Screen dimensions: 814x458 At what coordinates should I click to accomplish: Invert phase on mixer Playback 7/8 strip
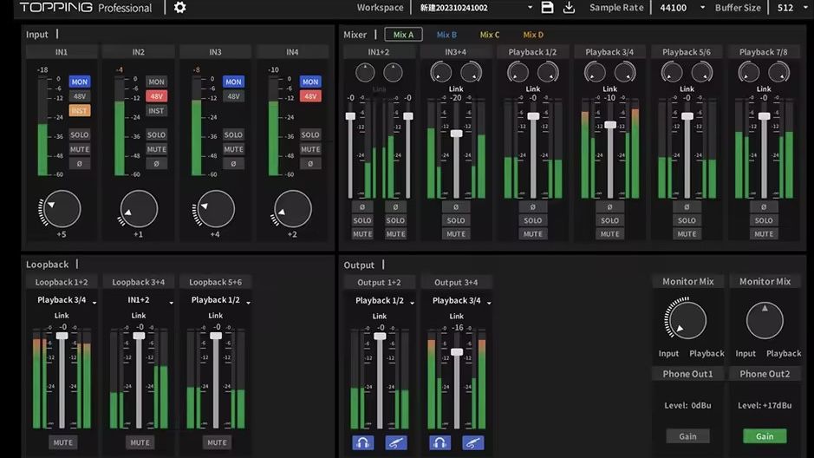(764, 206)
